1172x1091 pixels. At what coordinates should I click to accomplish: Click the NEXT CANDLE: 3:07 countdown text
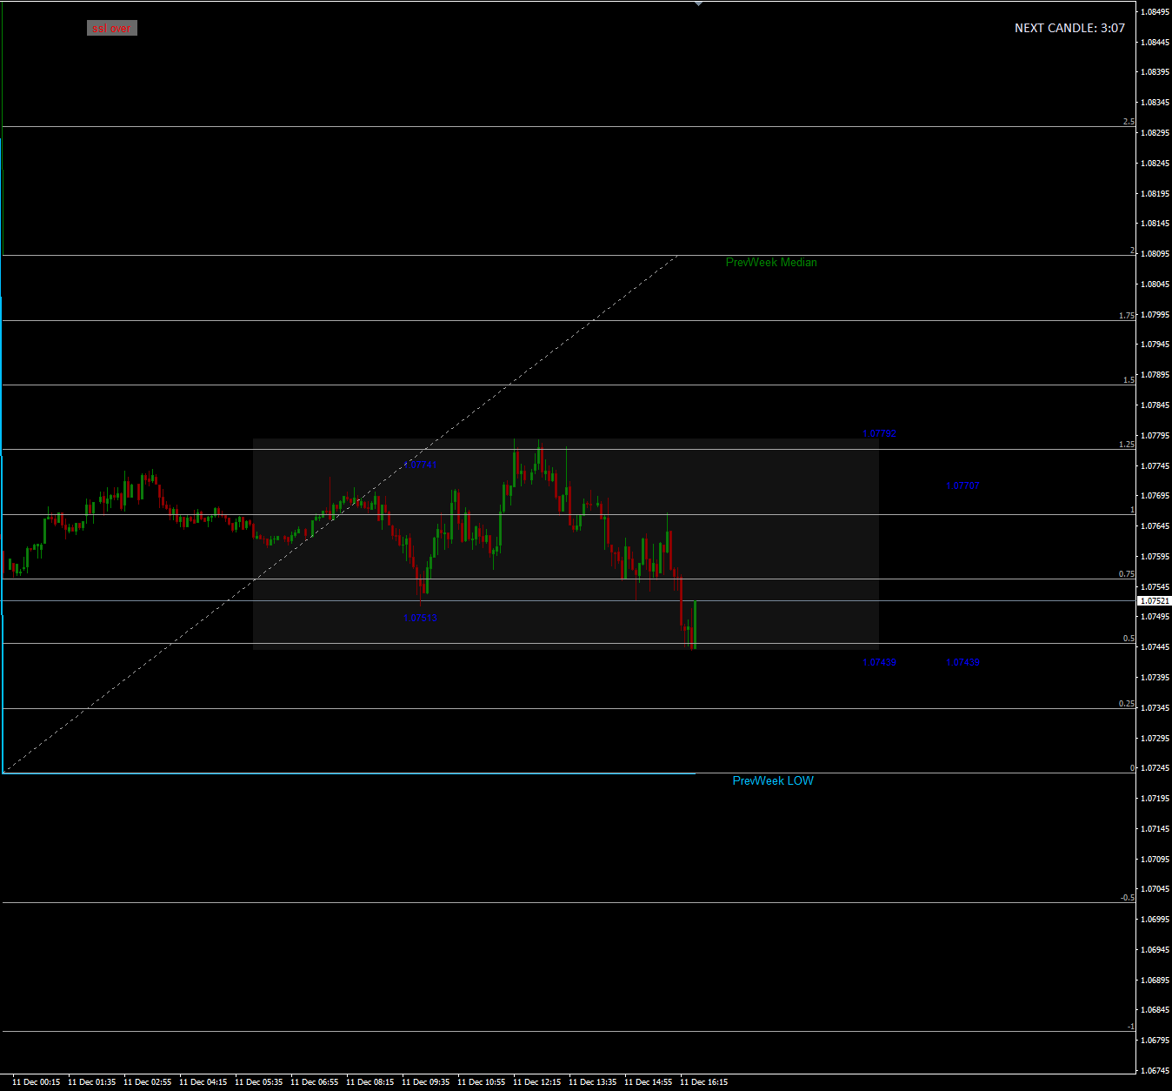[x=1069, y=28]
